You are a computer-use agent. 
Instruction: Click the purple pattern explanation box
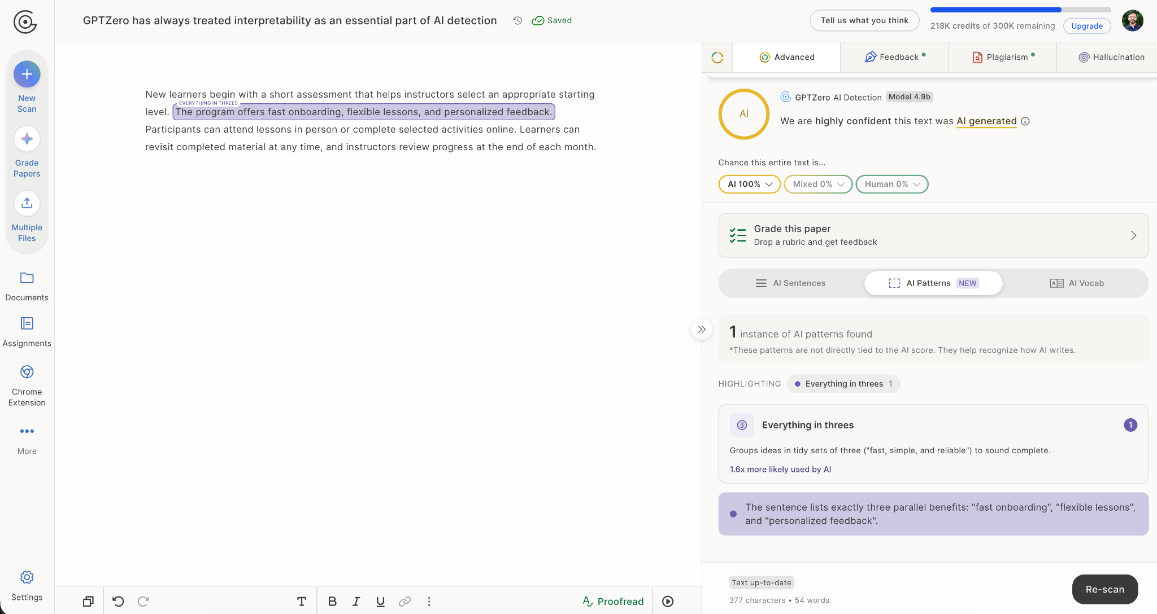[x=933, y=514]
